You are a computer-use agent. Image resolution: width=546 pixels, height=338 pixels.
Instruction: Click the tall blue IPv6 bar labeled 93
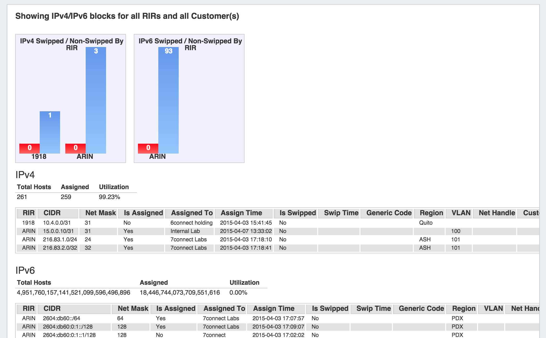coord(169,101)
